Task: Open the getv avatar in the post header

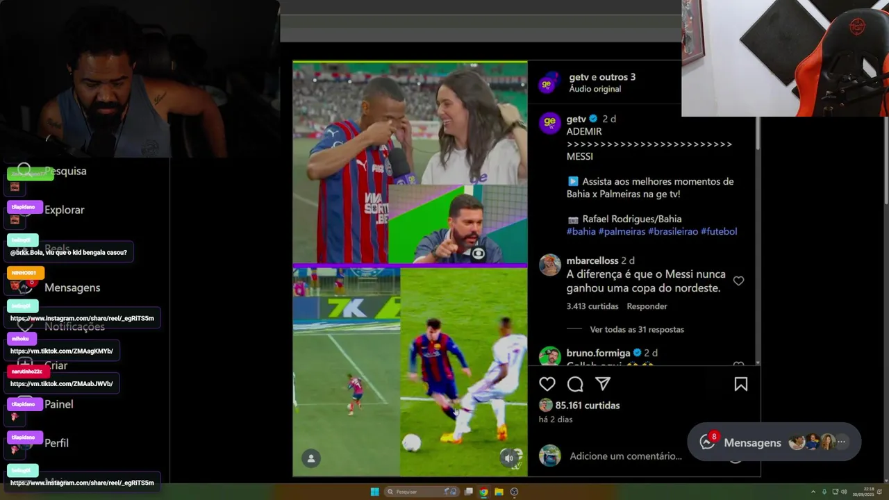Action: 548,83
